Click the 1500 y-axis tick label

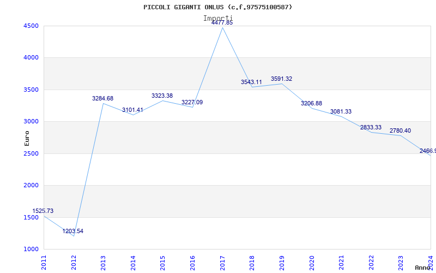click(31, 217)
